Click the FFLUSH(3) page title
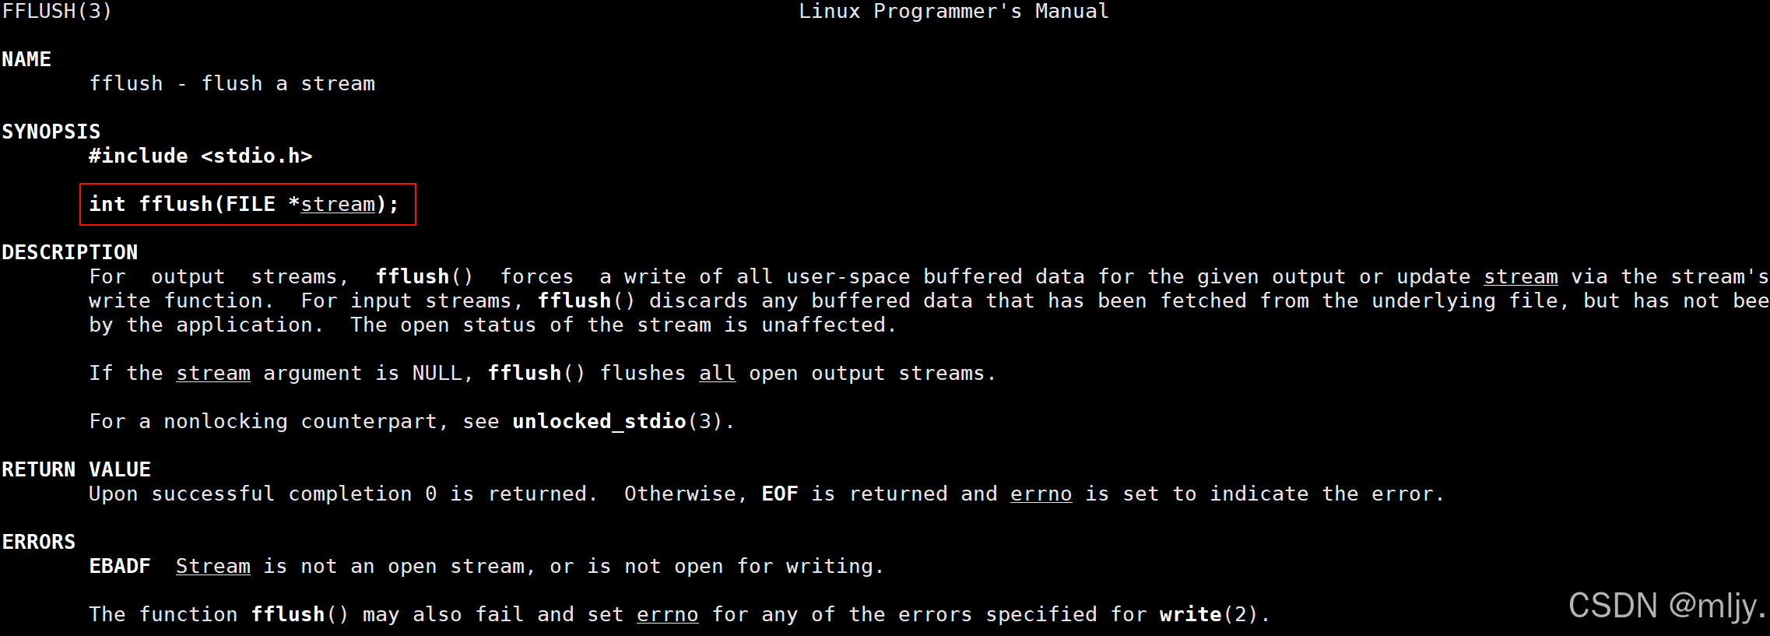Screen dimensions: 1770x636 click(57, 12)
